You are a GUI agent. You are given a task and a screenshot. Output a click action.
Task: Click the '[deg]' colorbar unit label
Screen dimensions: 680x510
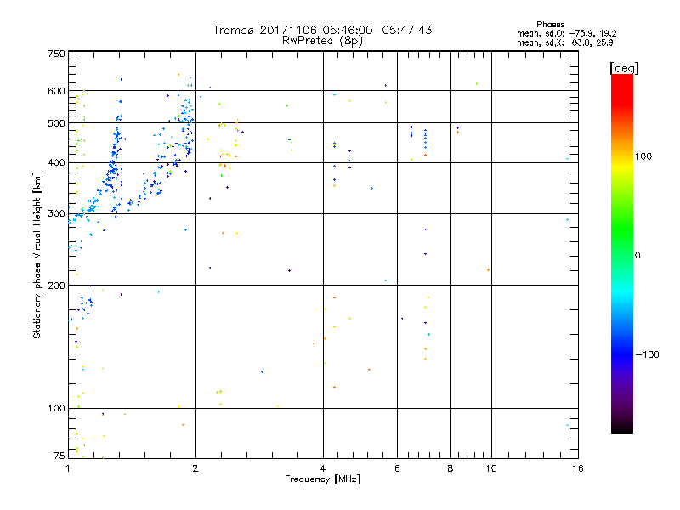(624, 68)
